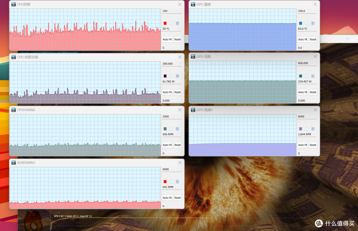Close the GPU 风扇1 graph window
Screen dimensions: 358x231
[x=315, y=110]
